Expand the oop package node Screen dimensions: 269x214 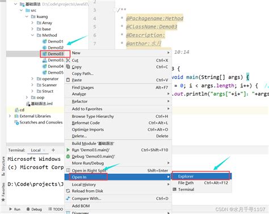27,97
